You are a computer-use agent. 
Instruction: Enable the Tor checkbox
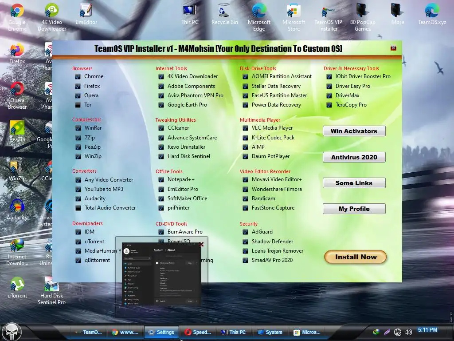(x=78, y=105)
